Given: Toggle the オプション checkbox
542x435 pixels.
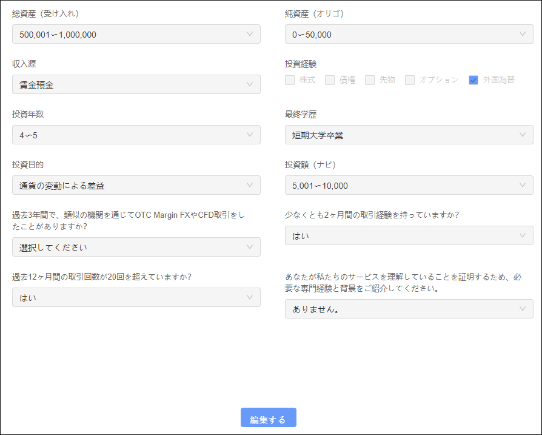Looking at the screenshot, I should pyautogui.click(x=410, y=80).
